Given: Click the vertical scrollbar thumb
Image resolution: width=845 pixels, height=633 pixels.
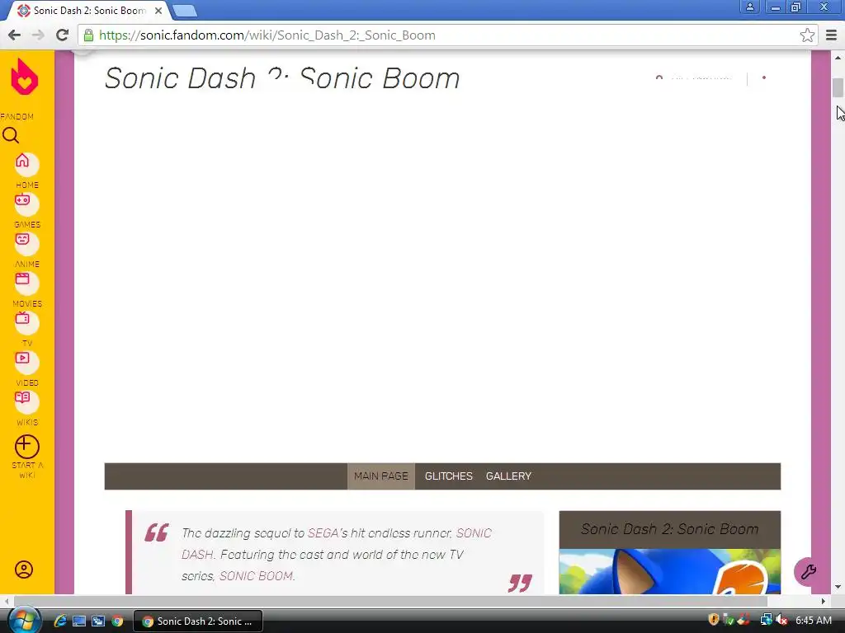Looking at the screenshot, I should click(838, 87).
